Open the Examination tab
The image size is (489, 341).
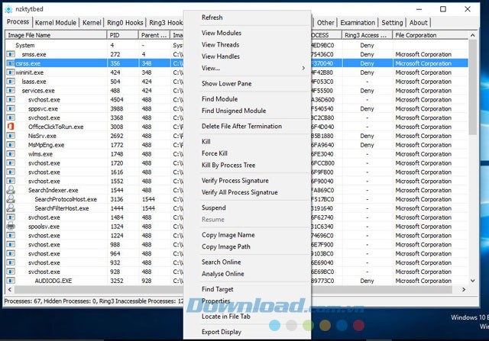click(x=358, y=23)
